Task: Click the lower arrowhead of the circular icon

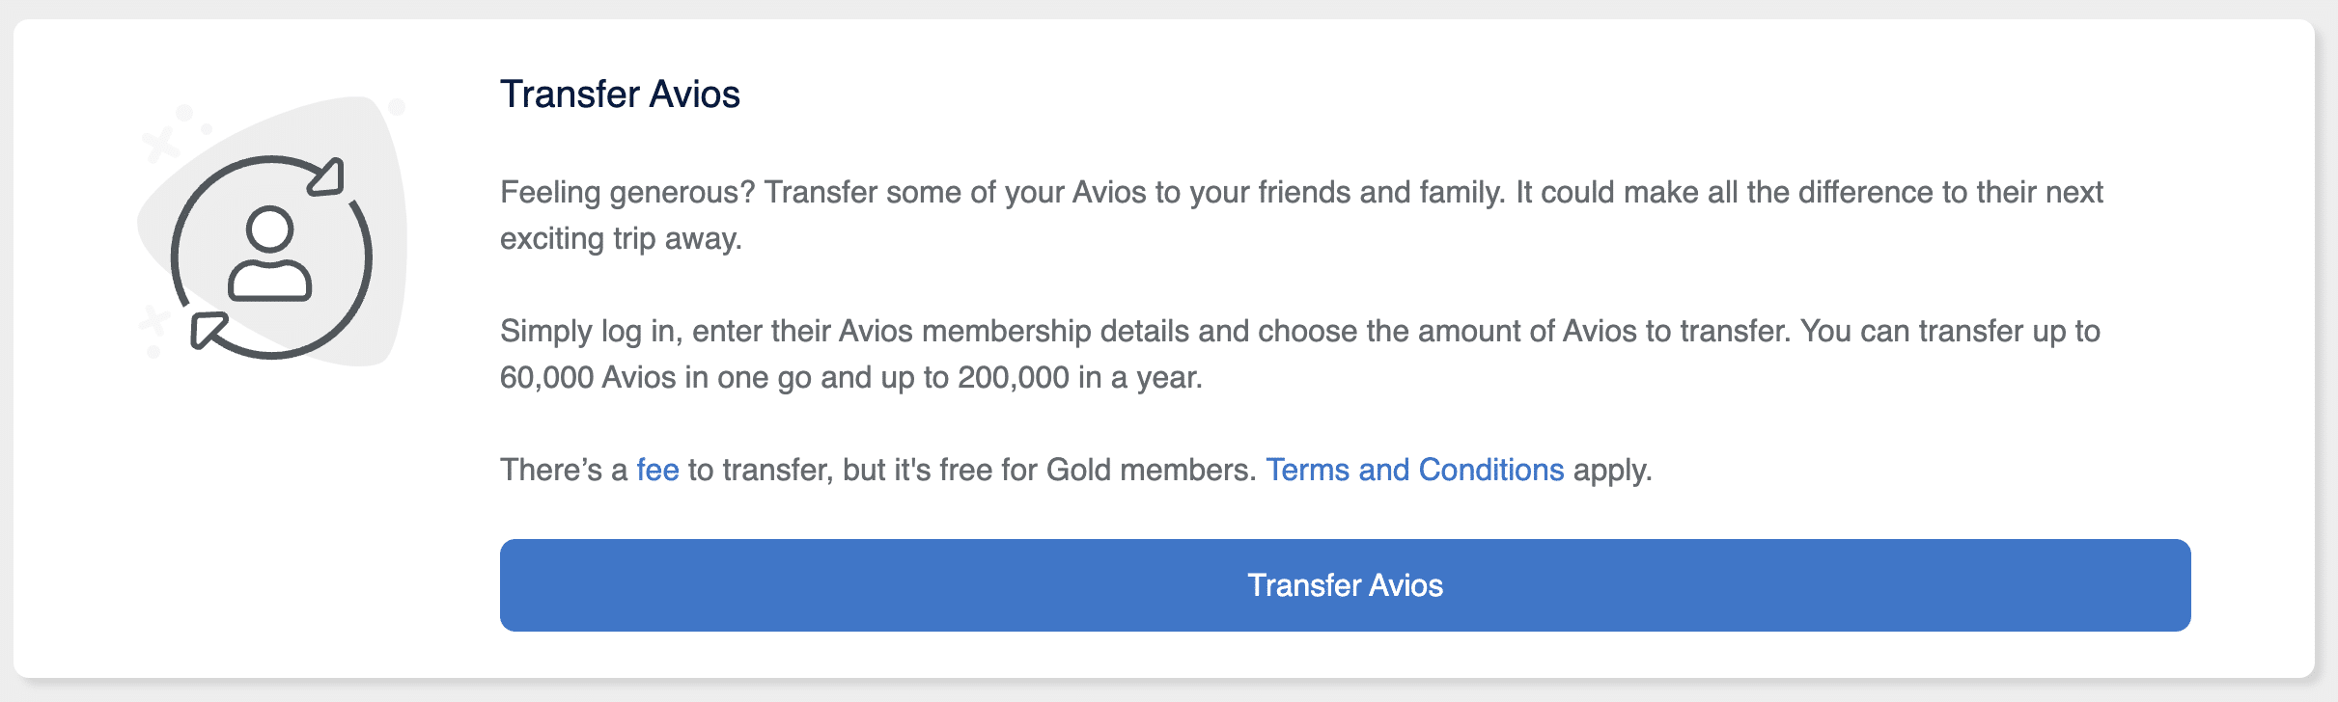Action: coord(207,329)
